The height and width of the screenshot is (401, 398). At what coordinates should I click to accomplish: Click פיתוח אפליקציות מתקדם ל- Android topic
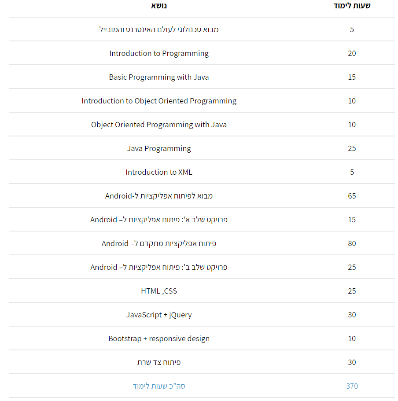159,243
